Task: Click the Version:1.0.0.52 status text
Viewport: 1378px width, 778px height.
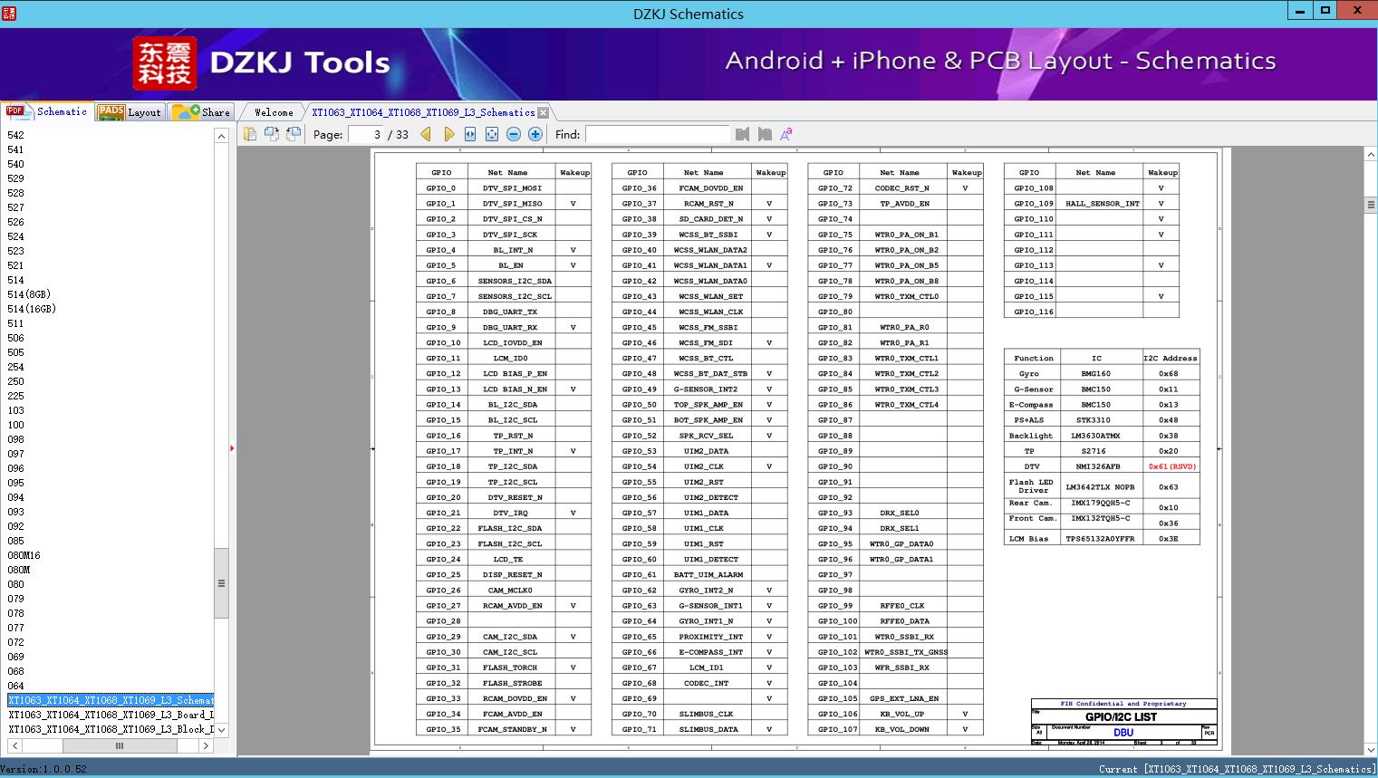Action: 43,769
